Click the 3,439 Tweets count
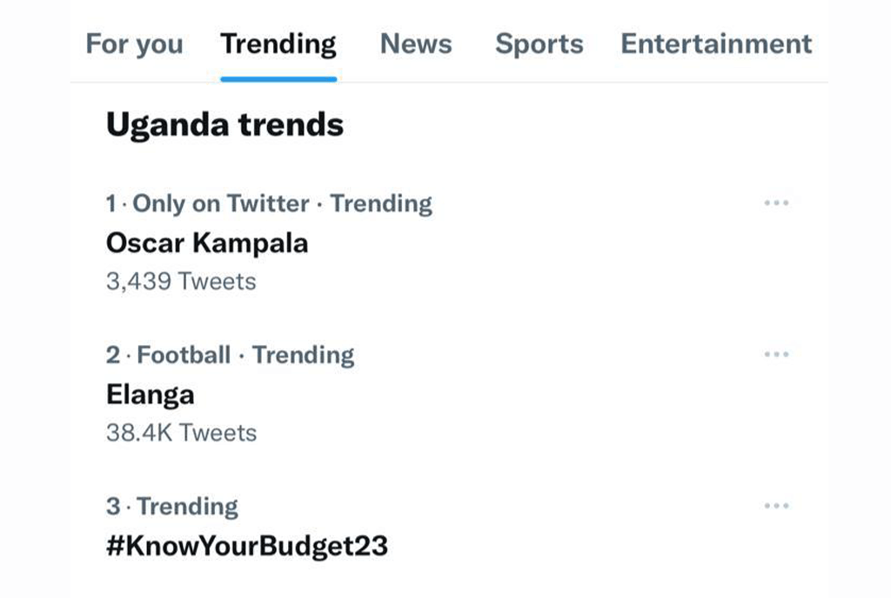 181,282
